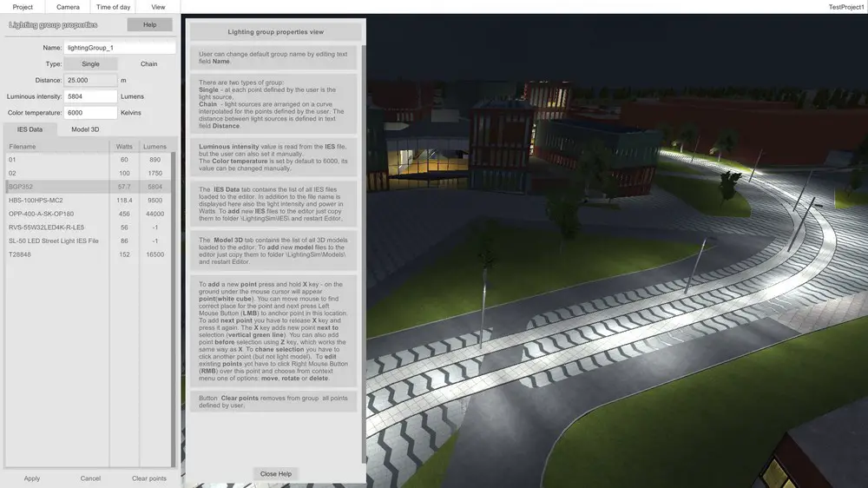
Task: Click the Lumens column header
Action: [155, 146]
